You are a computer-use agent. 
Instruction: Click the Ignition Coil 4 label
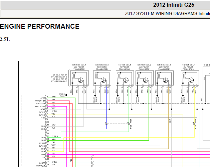[x=79, y=67]
